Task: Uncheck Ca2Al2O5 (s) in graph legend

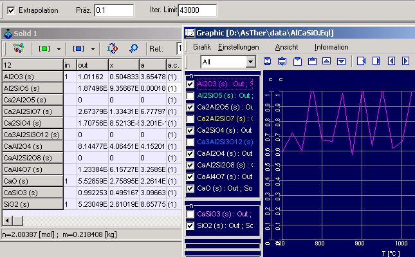Action: tap(190, 107)
